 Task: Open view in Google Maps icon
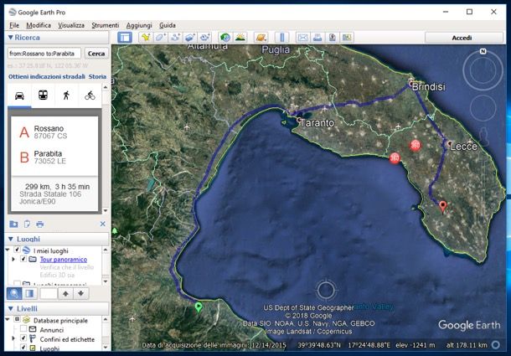click(347, 38)
